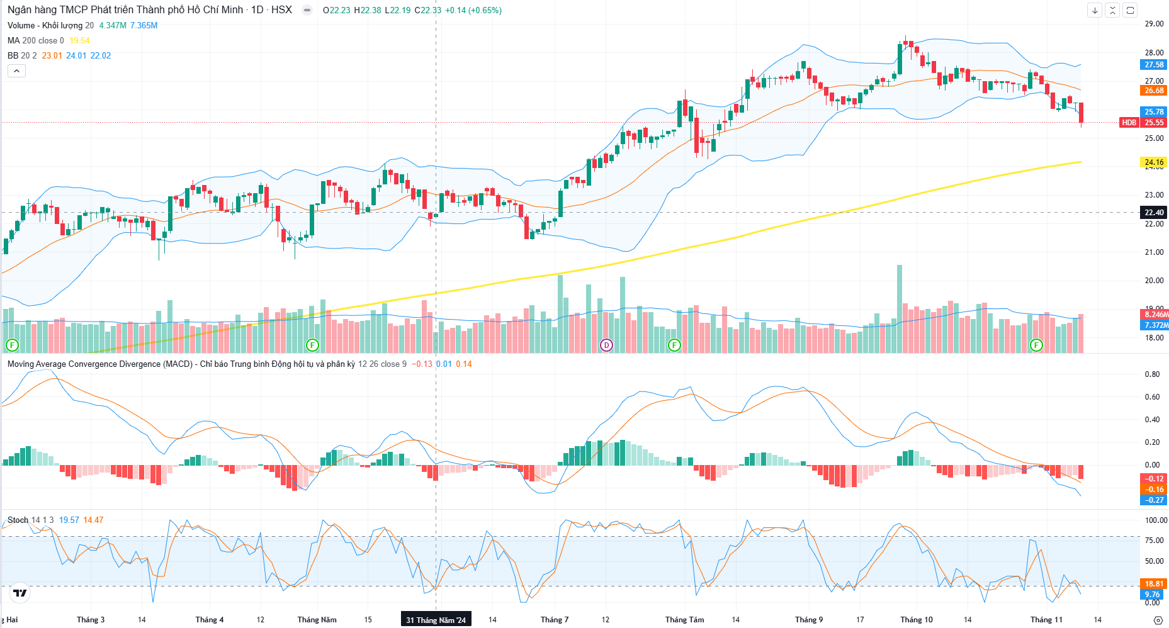
Task: Collapse the indicator legend with the chevron
Action: [16, 71]
